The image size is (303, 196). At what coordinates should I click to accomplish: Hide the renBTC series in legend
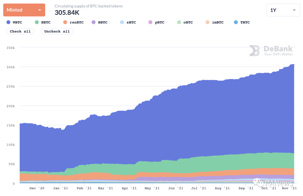[x=73, y=22]
